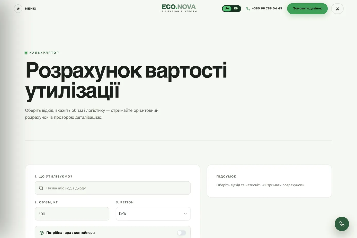Click the summary hint text Оберіть відхід
Screen dimensions: 357x238
tap(261, 185)
